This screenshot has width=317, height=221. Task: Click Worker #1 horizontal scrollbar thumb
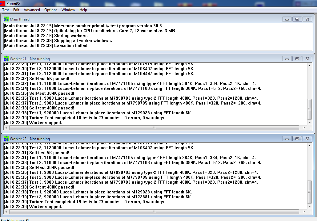154,128
